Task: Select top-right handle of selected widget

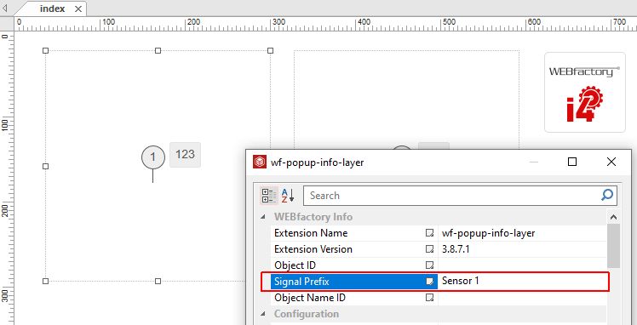Action: [271, 51]
